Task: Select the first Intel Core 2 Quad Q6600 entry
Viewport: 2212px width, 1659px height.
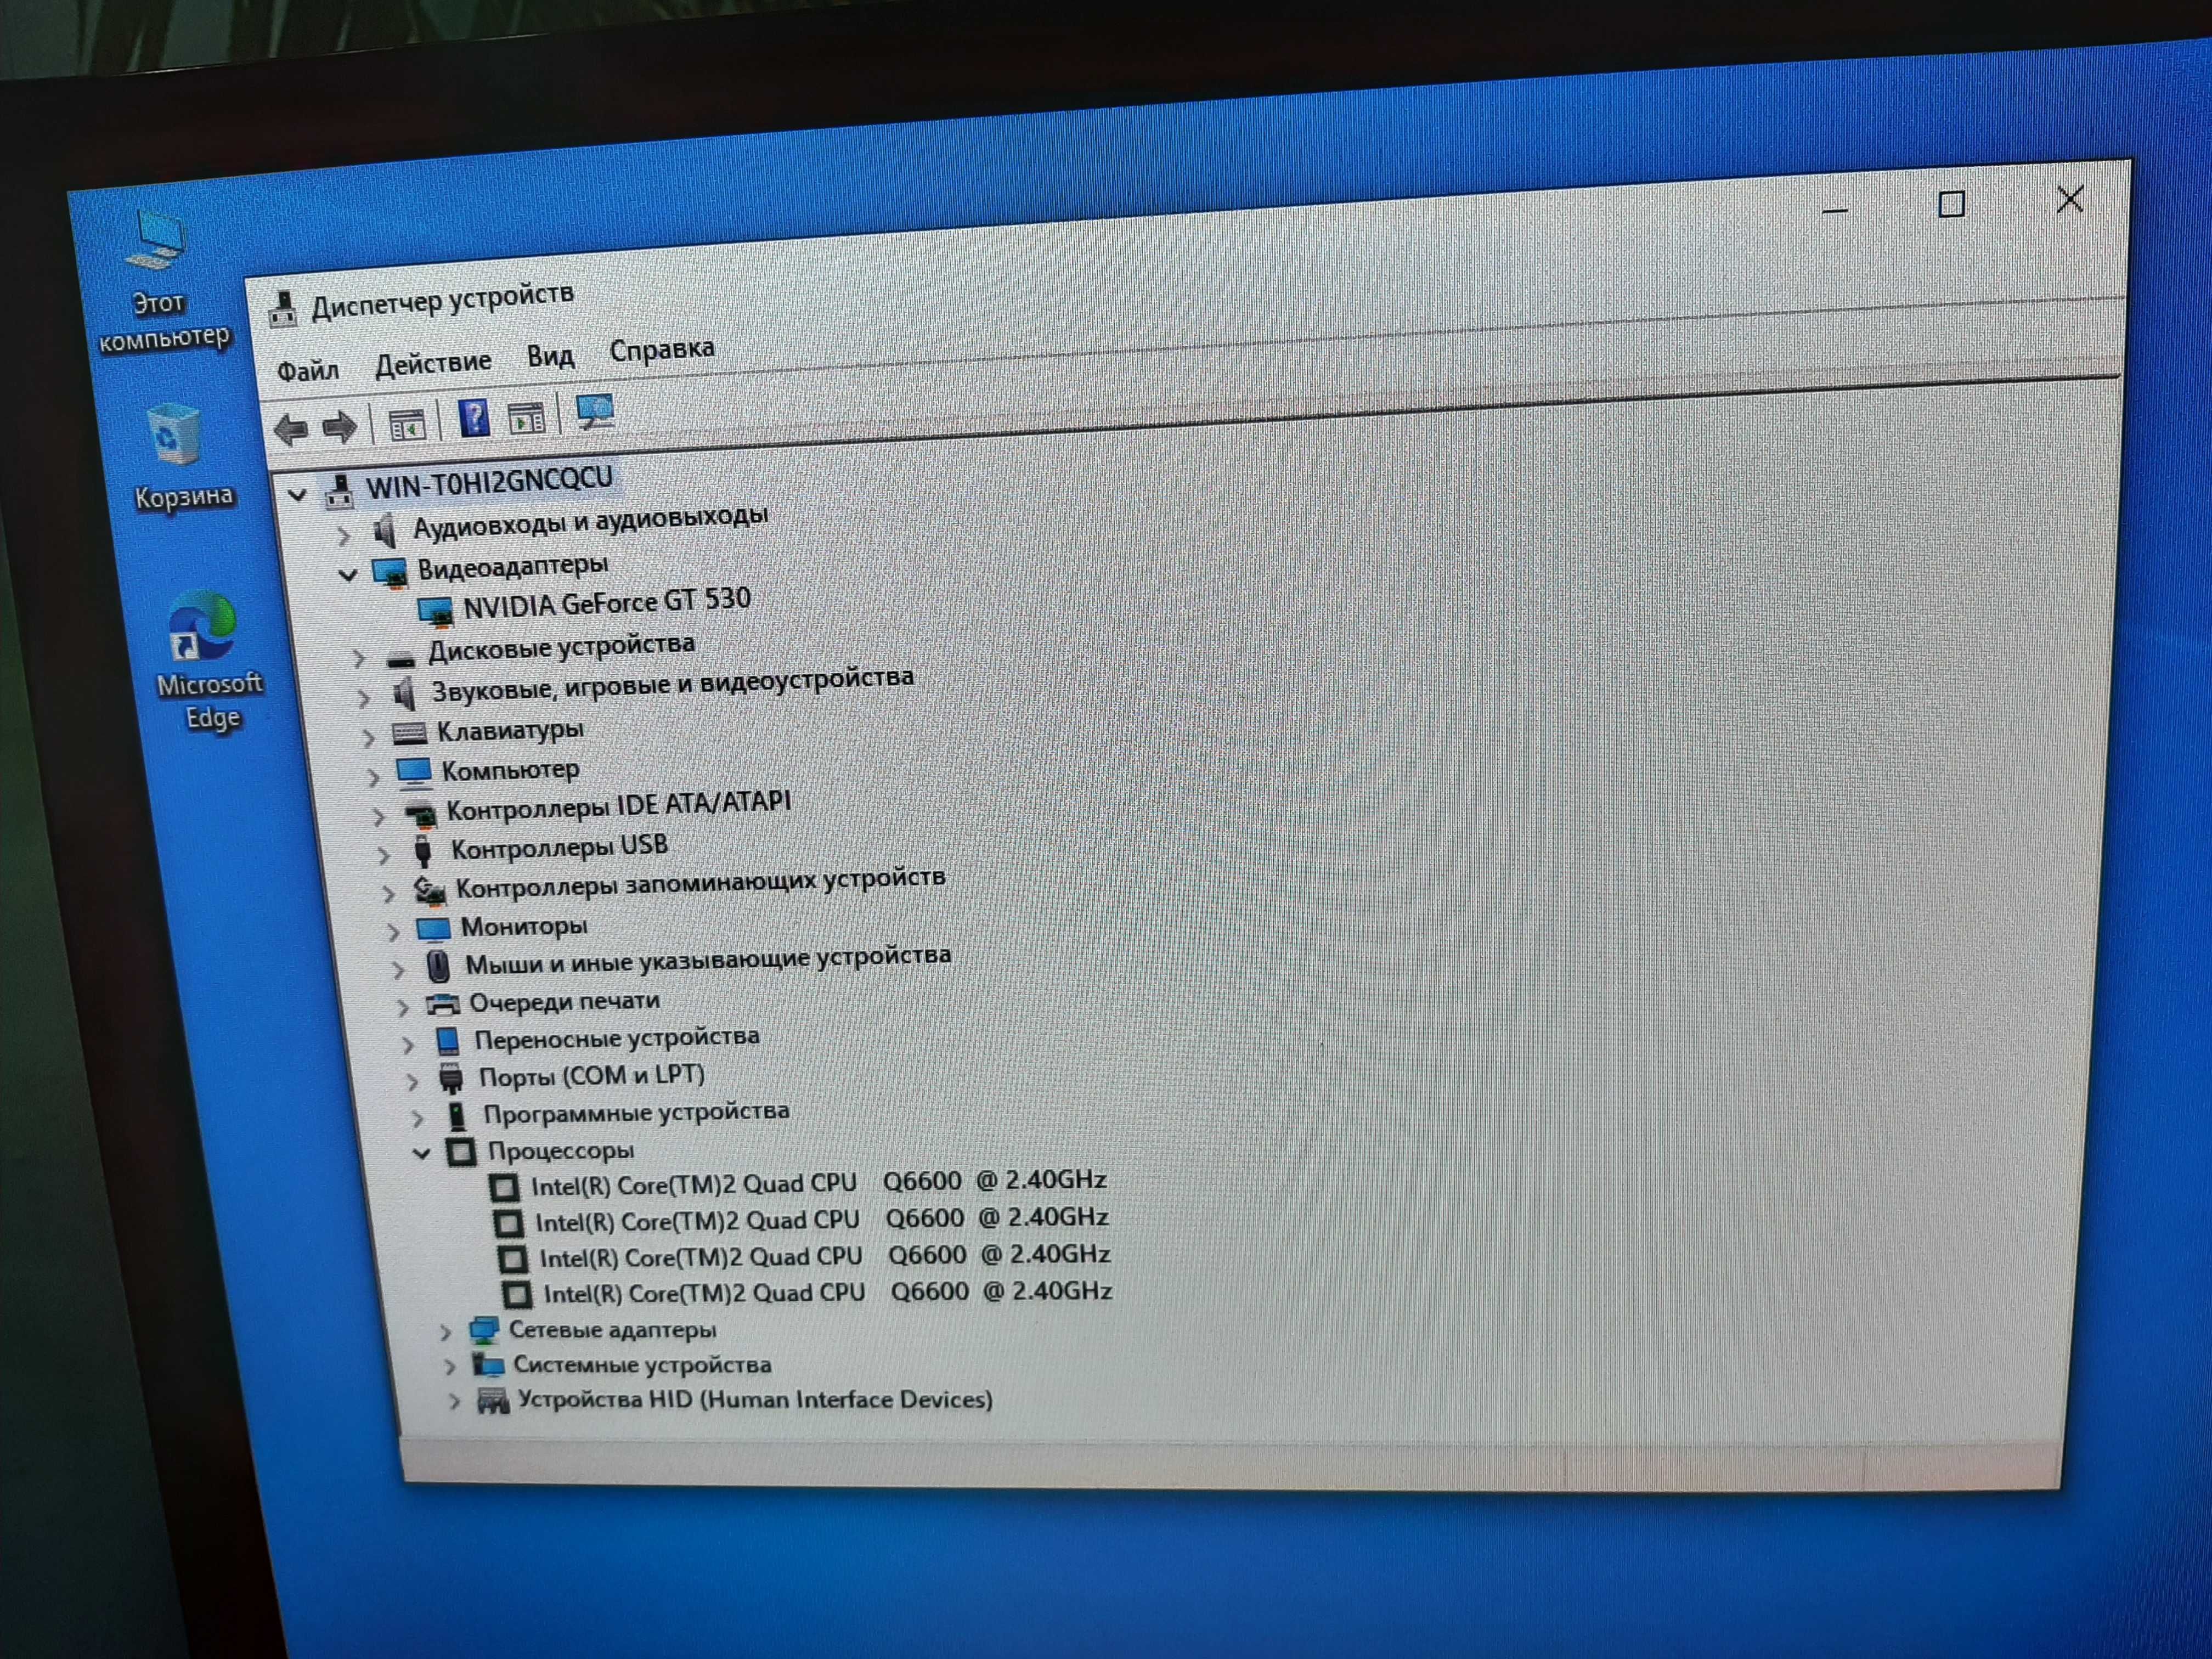Action: pos(818,1182)
